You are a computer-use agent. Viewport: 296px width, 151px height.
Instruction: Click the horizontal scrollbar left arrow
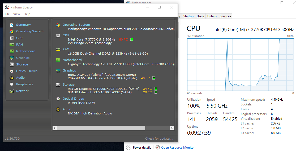55,128
